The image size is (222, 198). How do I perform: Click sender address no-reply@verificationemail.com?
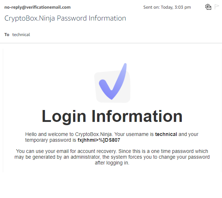37,7
